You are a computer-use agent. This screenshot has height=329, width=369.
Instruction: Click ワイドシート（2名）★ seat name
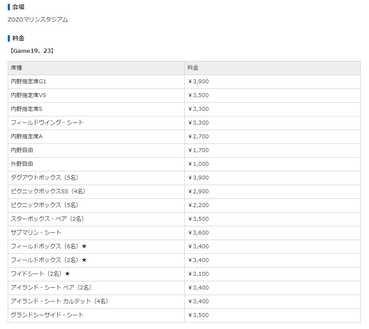point(40,274)
